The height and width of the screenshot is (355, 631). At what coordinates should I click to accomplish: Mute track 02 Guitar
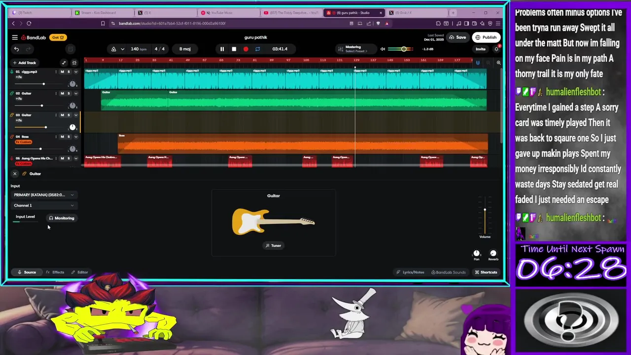point(62,93)
